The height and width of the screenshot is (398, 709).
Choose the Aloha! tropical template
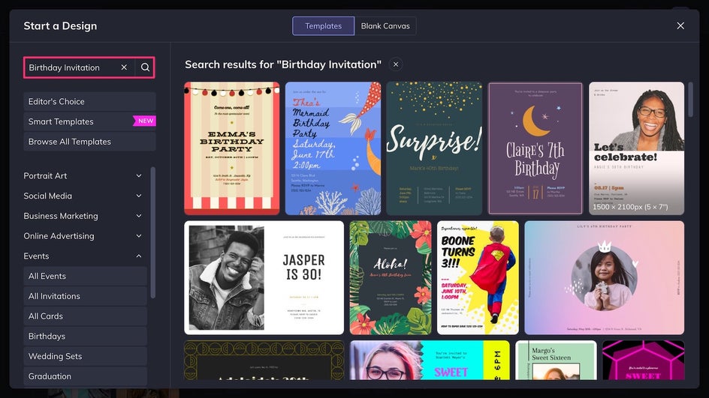[x=391, y=277]
